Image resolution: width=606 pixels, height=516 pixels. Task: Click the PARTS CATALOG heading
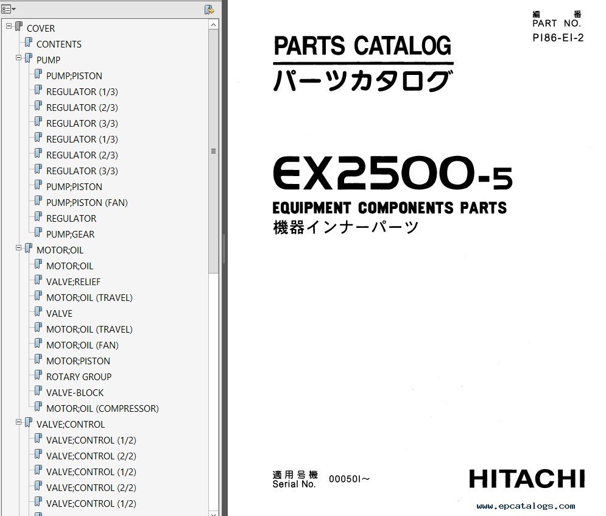click(x=362, y=46)
